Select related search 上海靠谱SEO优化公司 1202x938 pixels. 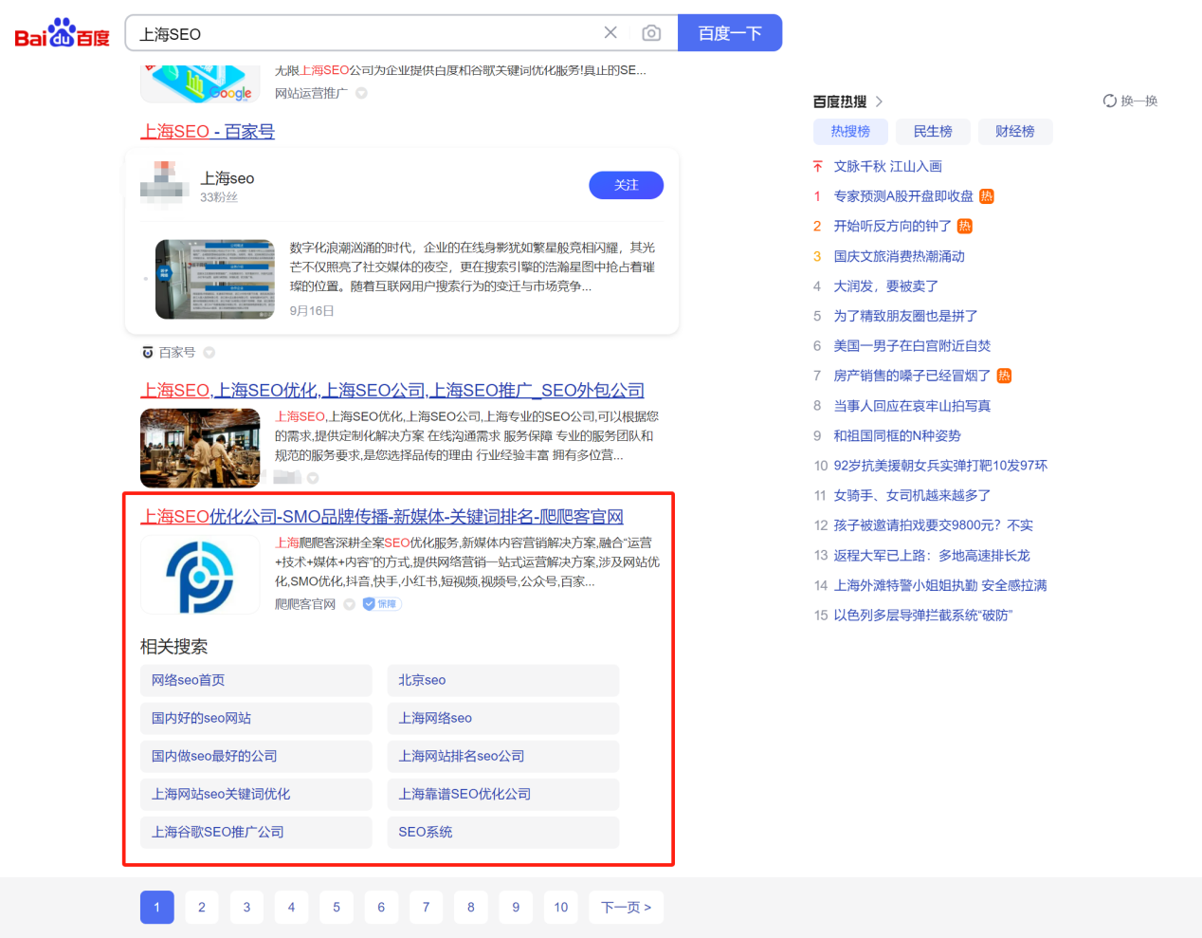[503, 794]
